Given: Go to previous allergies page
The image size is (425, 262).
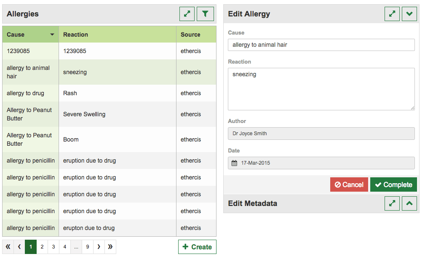Looking at the screenshot, I should [x=19, y=247].
